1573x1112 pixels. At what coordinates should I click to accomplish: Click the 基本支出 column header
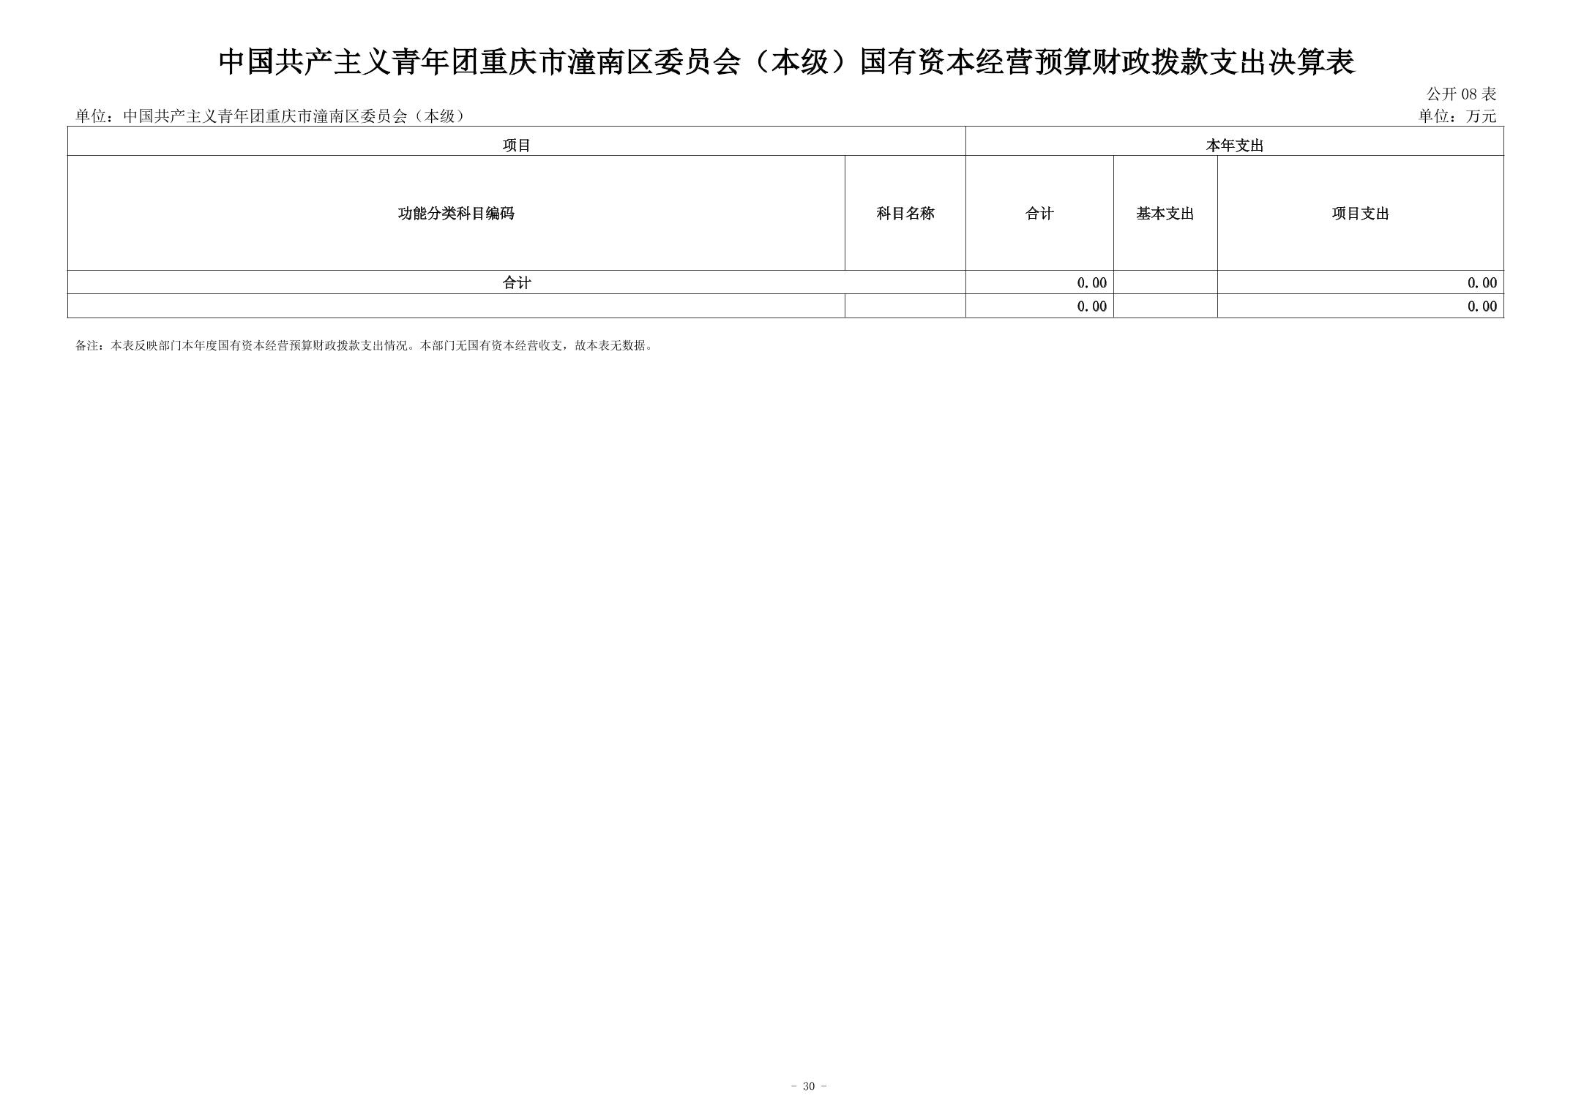(1165, 214)
